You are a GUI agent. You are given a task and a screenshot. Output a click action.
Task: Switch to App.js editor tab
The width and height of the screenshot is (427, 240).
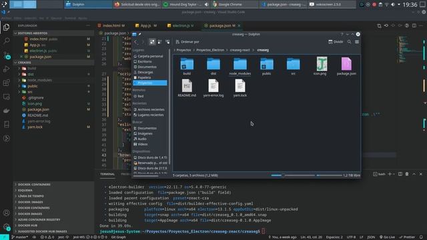(x=146, y=25)
